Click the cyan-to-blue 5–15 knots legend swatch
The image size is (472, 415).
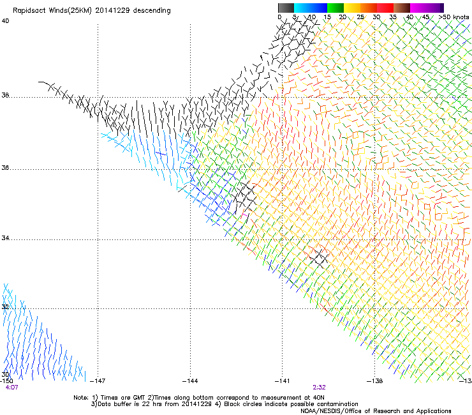pos(311,8)
